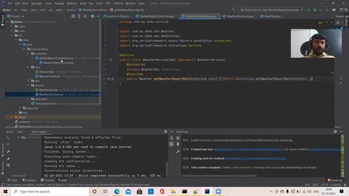Click the eye/filter icon in Build panel sidebar
The image size is (349, 196).
click(8, 166)
